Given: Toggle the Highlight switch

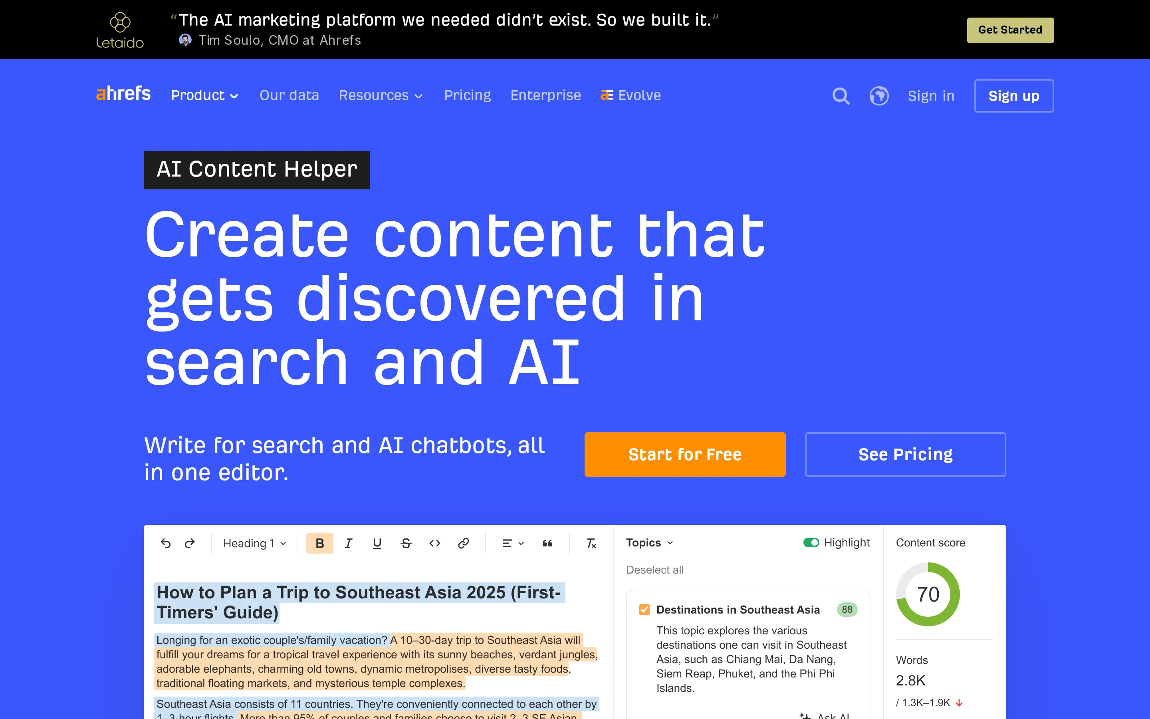Looking at the screenshot, I should (x=811, y=542).
